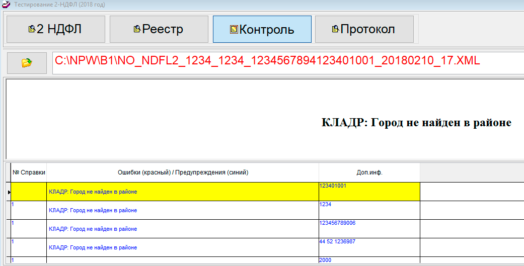The height and width of the screenshot is (266, 524).
Task: Click the № Справки cell of the 123456789006 row
Action: (x=29, y=229)
